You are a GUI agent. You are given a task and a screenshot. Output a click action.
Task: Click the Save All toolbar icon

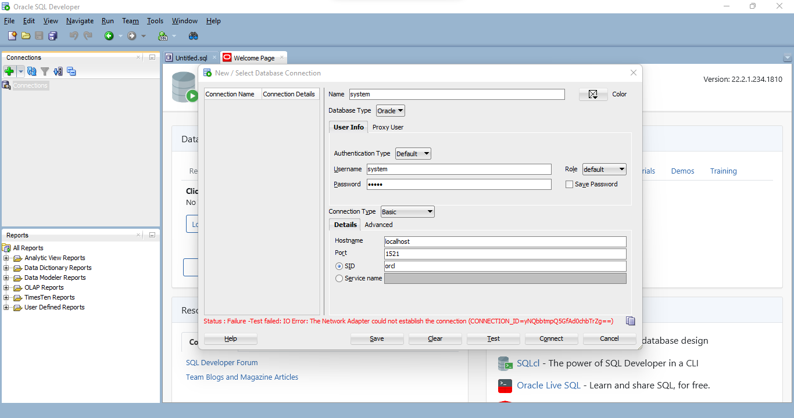click(x=53, y=36)
